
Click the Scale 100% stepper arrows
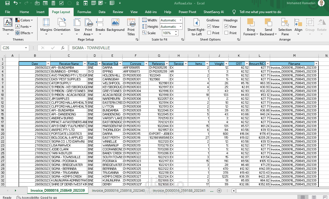[176, 33]
